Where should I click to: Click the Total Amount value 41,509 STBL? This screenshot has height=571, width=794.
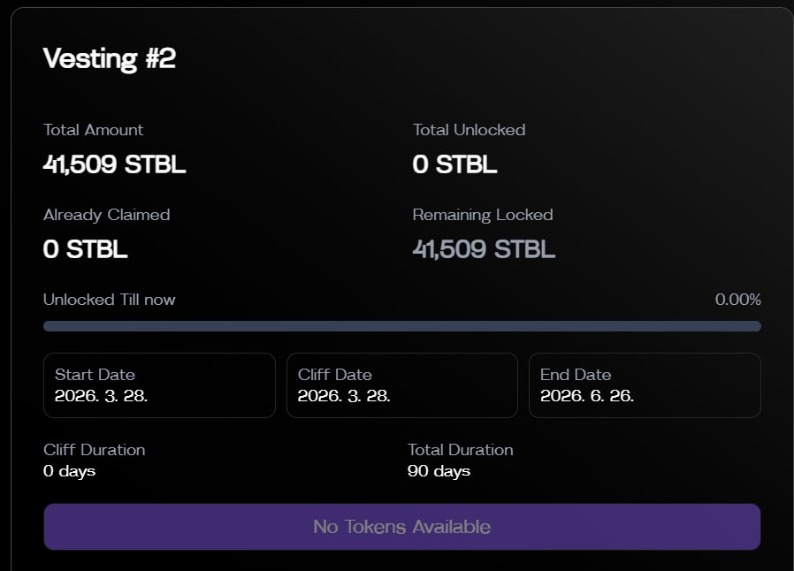(114, 164)
